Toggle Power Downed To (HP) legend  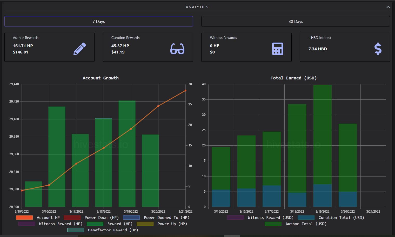coord(156,218)
